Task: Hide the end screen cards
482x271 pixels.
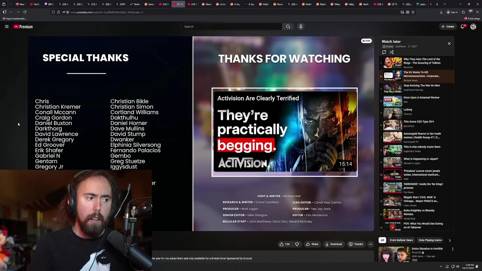Action: pos(366,41)
